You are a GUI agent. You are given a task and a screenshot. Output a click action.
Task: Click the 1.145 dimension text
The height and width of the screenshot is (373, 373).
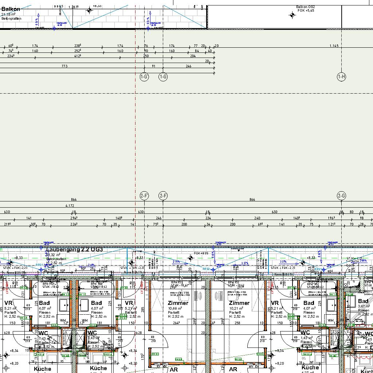coord(334,46)
